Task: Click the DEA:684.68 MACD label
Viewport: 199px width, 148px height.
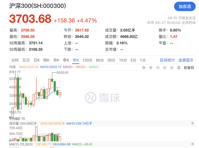Action: click(x=62, y=144)
